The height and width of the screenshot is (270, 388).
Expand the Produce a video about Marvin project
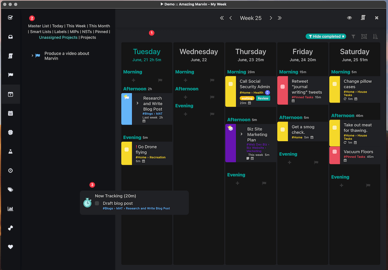(x=32, y=56)
